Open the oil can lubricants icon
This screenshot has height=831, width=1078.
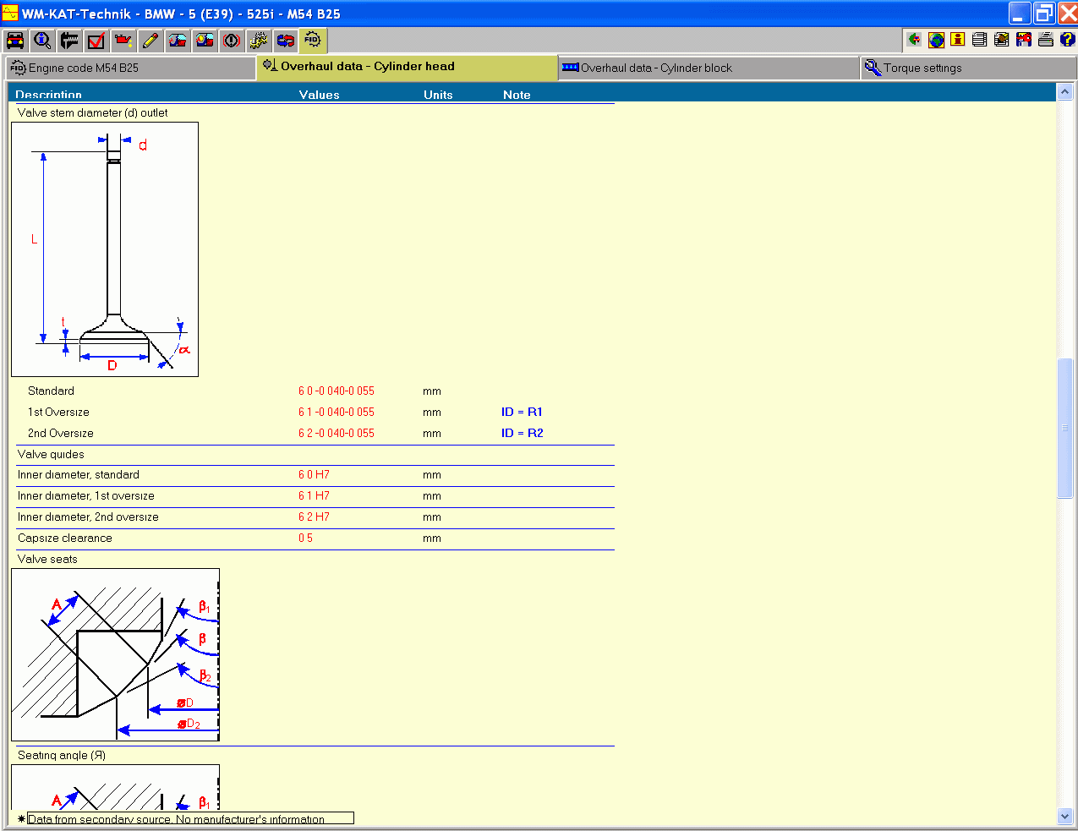point(123,40)
